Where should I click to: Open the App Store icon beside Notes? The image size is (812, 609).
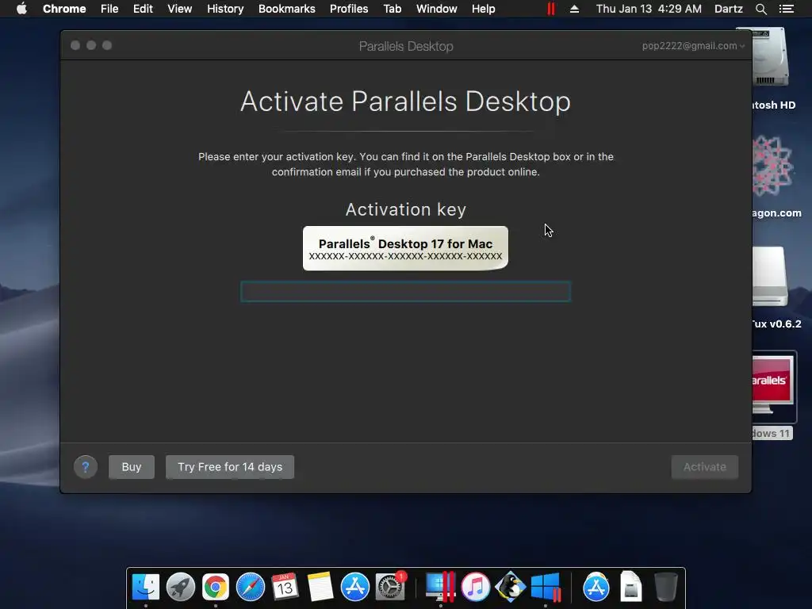tap(354, 587)
